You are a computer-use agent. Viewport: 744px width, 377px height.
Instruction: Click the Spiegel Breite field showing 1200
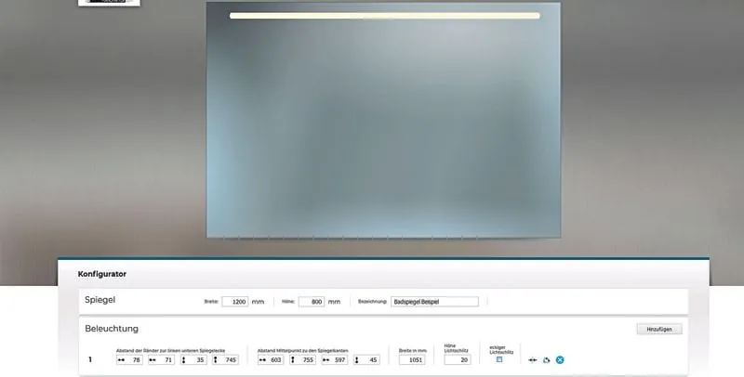pyautogui.click(x=234, y=302)
